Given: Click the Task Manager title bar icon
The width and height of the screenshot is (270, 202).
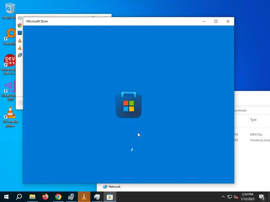Looking at the screenshot, I should click(20, 18).
